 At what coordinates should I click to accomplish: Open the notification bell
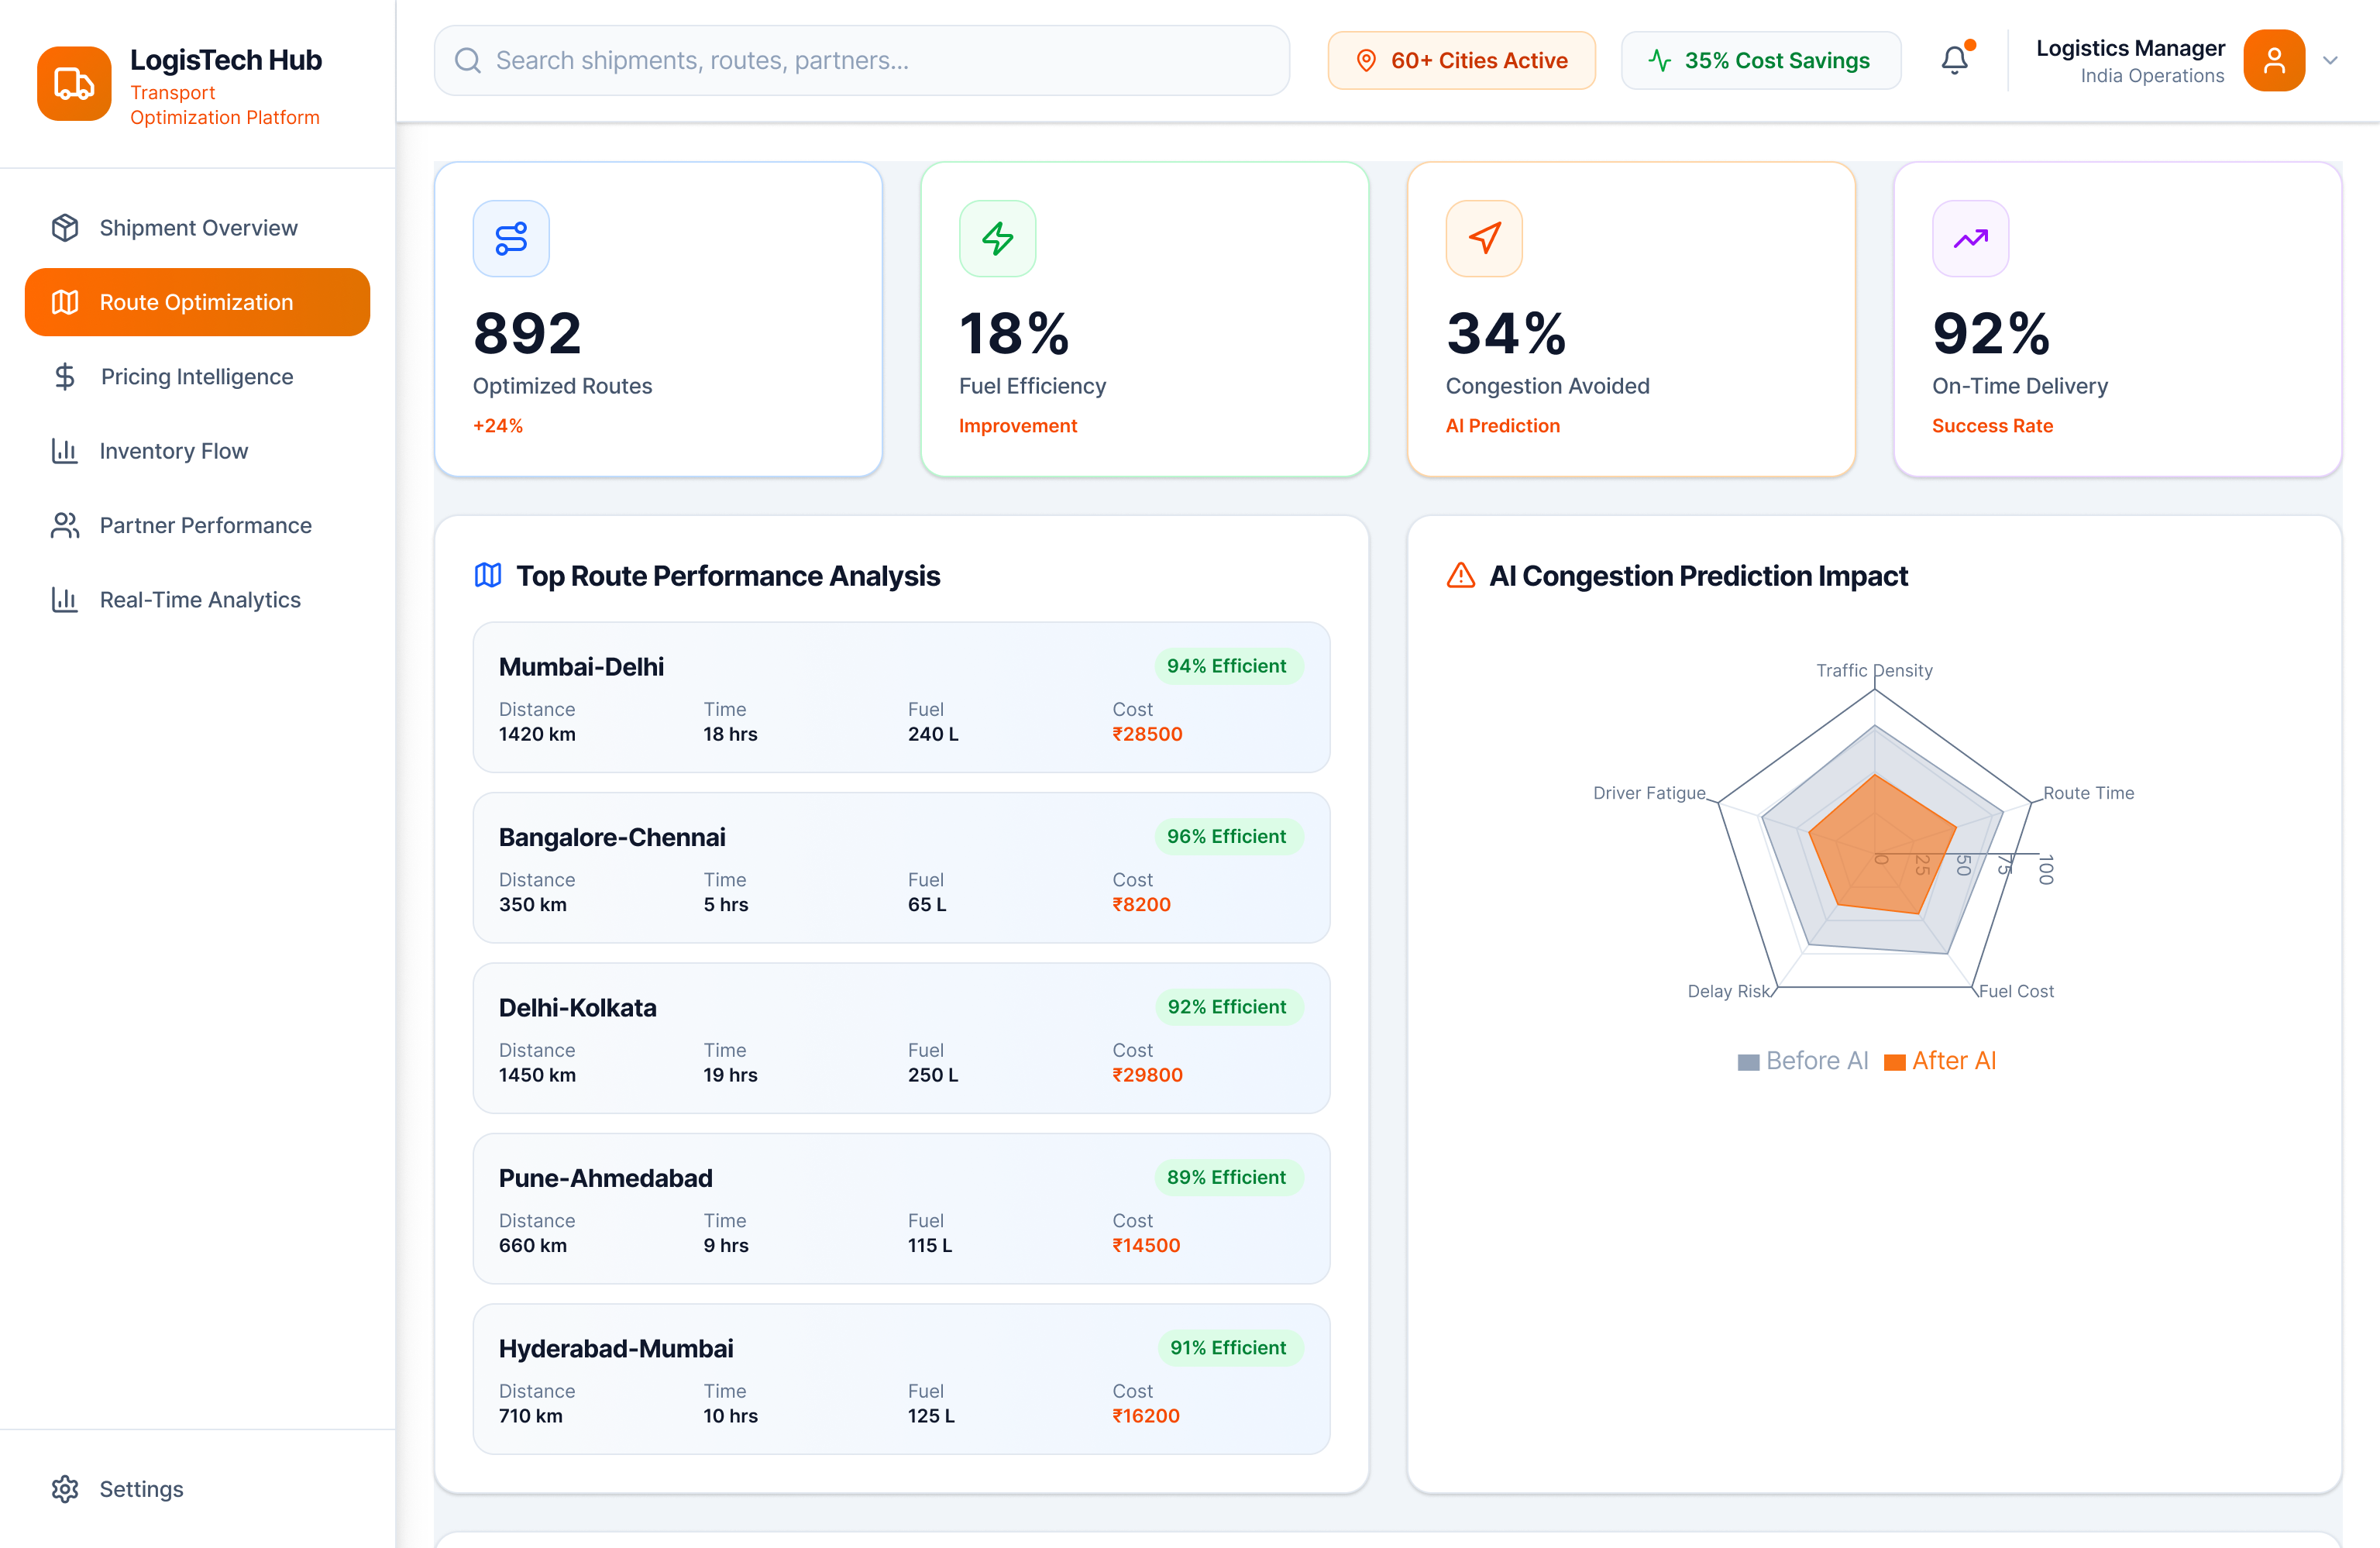[x=1954, y=60]
